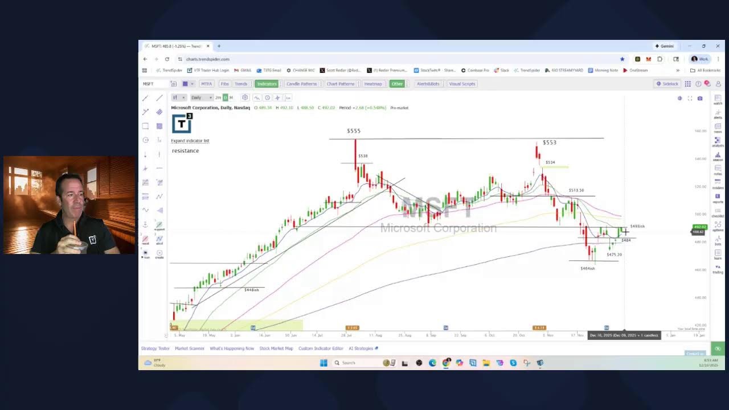Click the Alerts&Bots button
The image size is (729, 410).
(428, 84)
